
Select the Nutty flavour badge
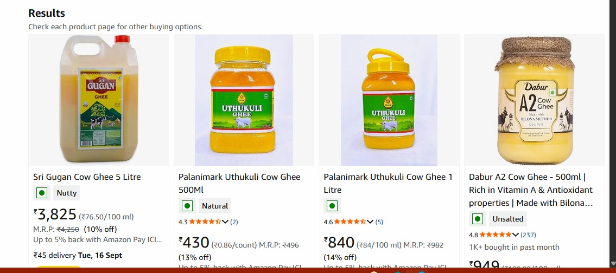[x=67, y=193]
